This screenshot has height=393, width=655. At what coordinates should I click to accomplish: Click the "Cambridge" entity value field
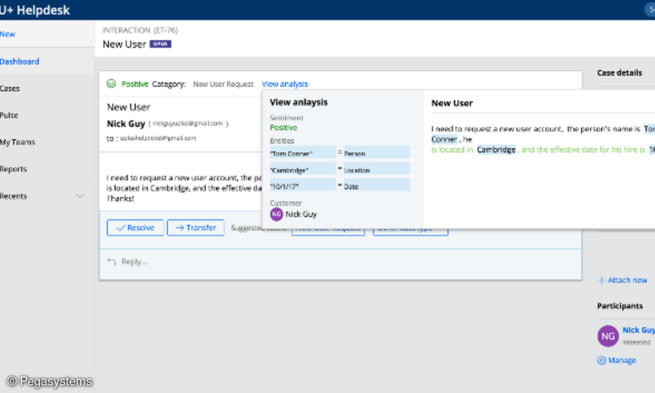[302, 169]
